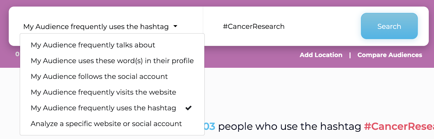Choose "My Audience uses these word(s) in their profile"
Image resolution: width=434 pixels, height=139 pixels.
(x=112, y=61)
